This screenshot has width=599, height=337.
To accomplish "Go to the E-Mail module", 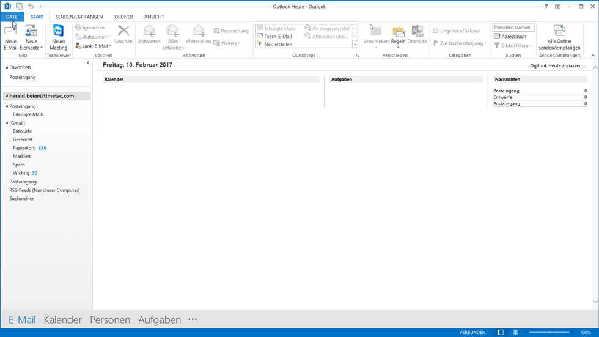I will point(22,320).
